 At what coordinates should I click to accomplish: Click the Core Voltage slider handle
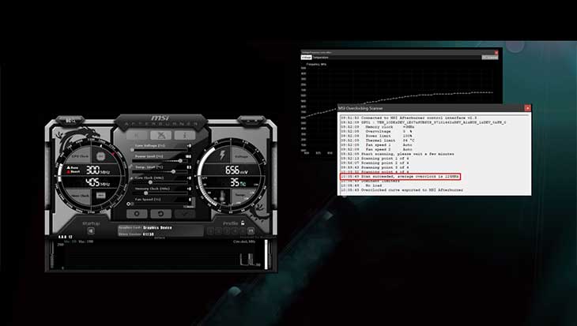133,150
